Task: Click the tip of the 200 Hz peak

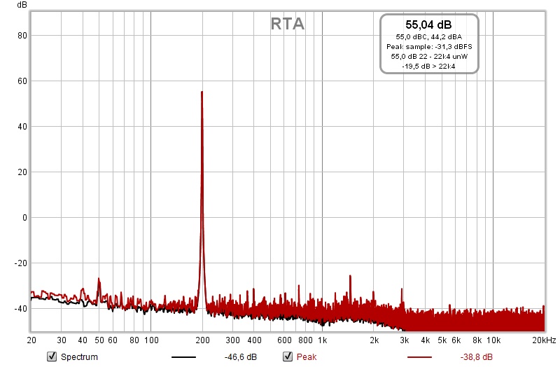Action: pyautogui.click(x=202, y=92)
